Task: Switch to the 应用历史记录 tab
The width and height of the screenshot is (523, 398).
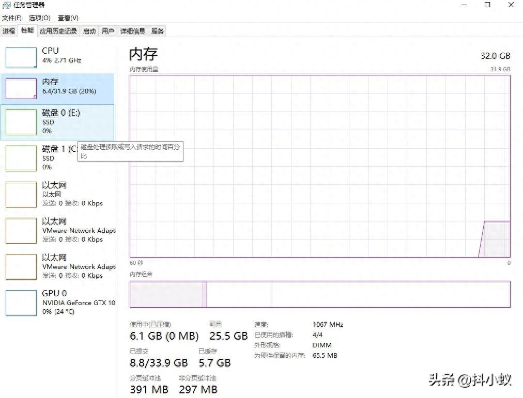Action: point(58,31)
